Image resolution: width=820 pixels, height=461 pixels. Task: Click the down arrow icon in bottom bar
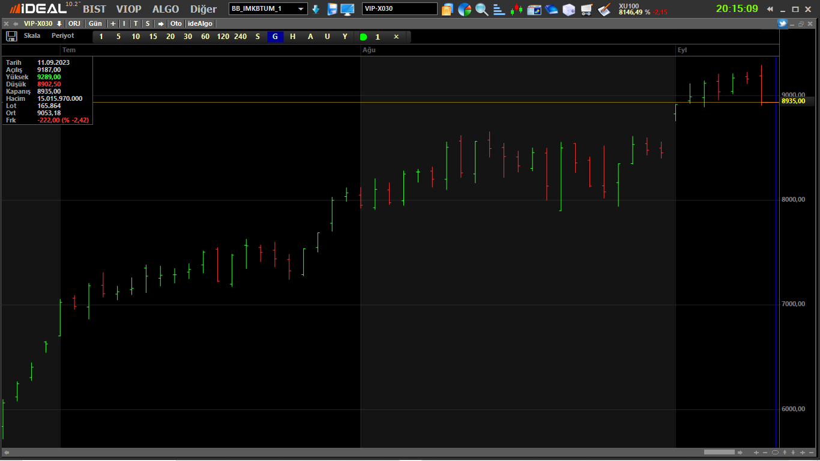pyautogui.click(x=793, y=453)
